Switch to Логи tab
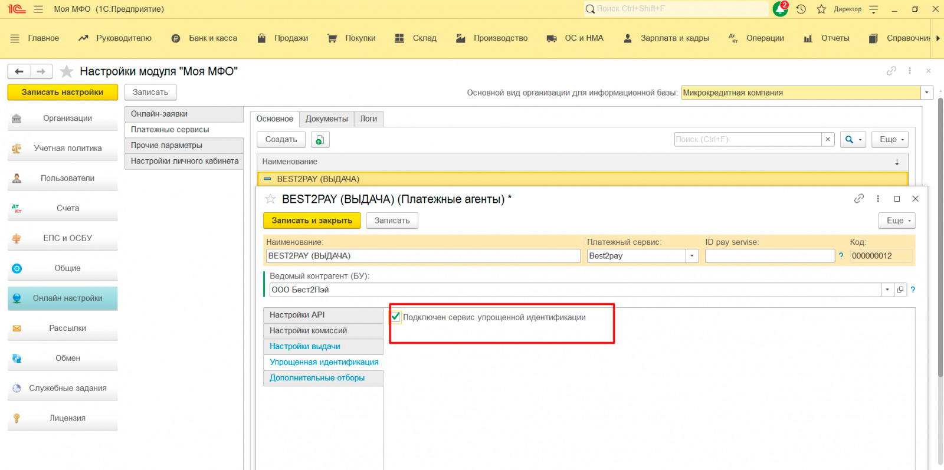Screen dimensions: 944x470 pyautogui.click(x=369, y=119)
